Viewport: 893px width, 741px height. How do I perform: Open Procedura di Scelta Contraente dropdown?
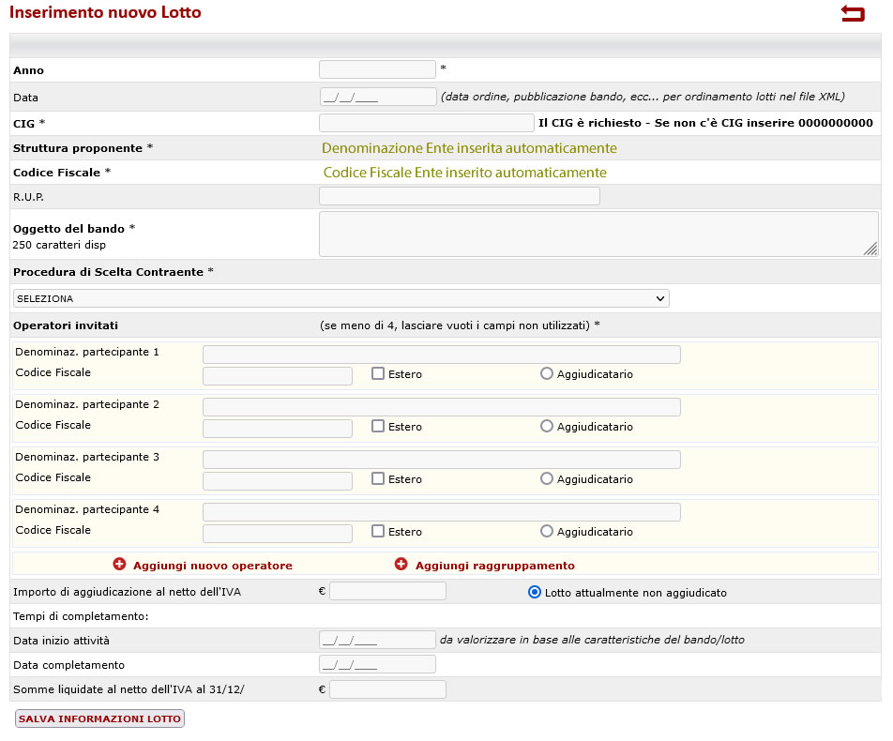click(x=341, y=298)
